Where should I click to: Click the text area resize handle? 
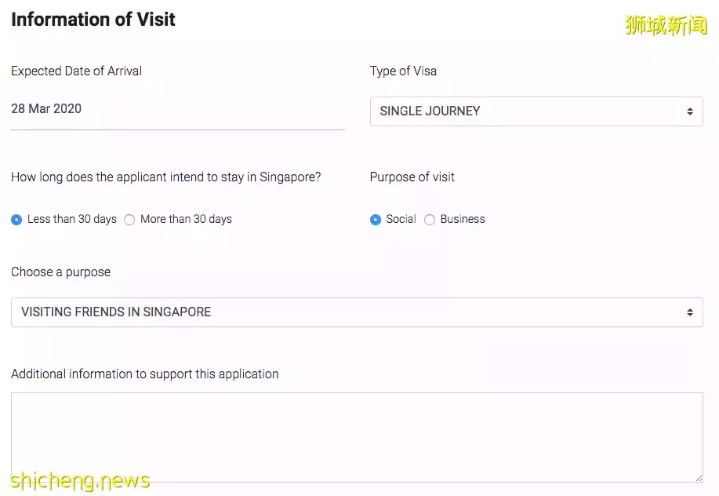click(x=698, y=477)
